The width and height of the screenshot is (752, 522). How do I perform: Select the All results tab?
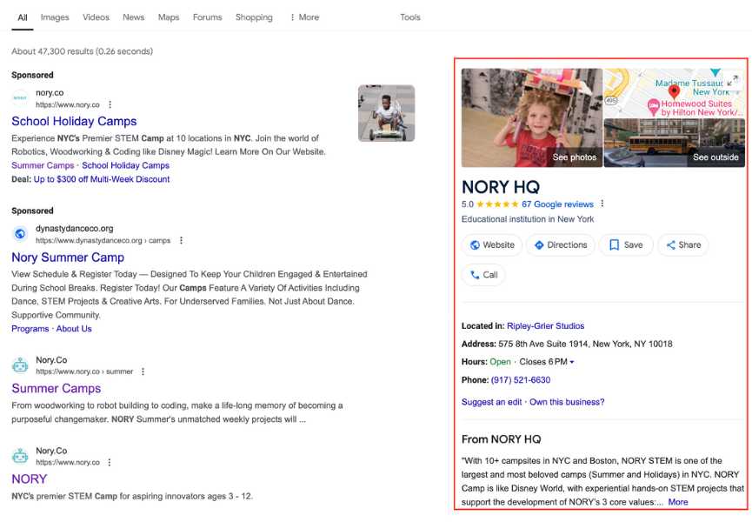point(23,17)
